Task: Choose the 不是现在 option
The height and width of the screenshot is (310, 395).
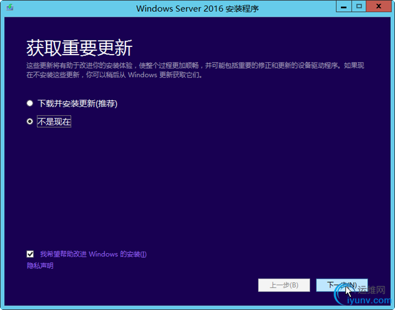Action: pyautogui.click(x=30, y=122)
